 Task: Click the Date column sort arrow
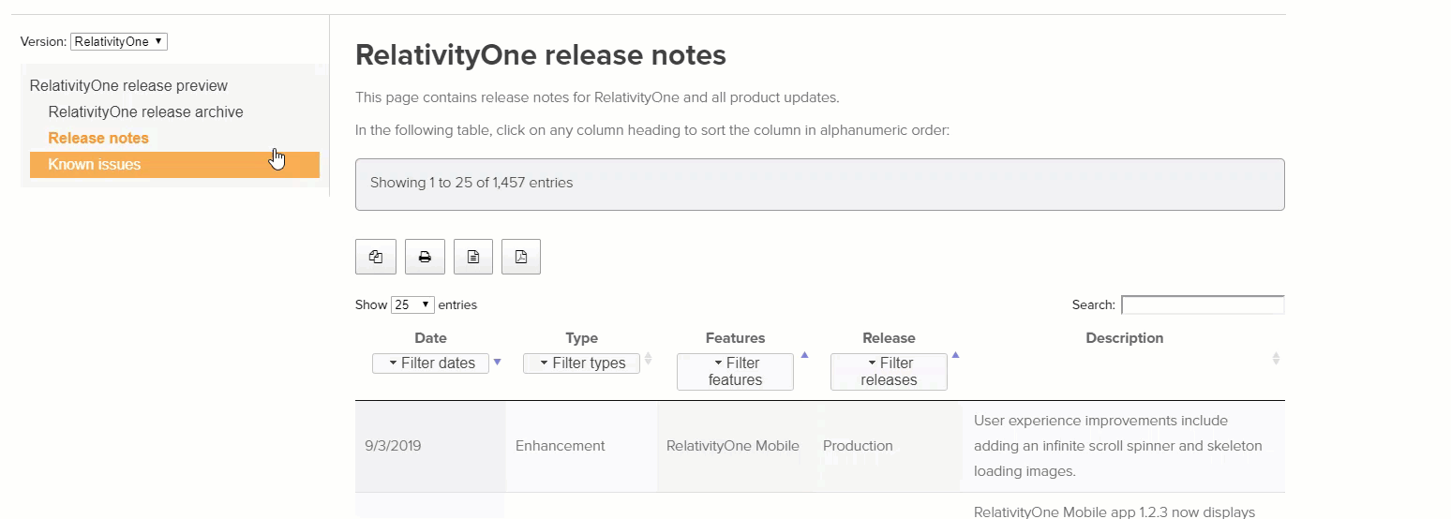tap(497, 362)
